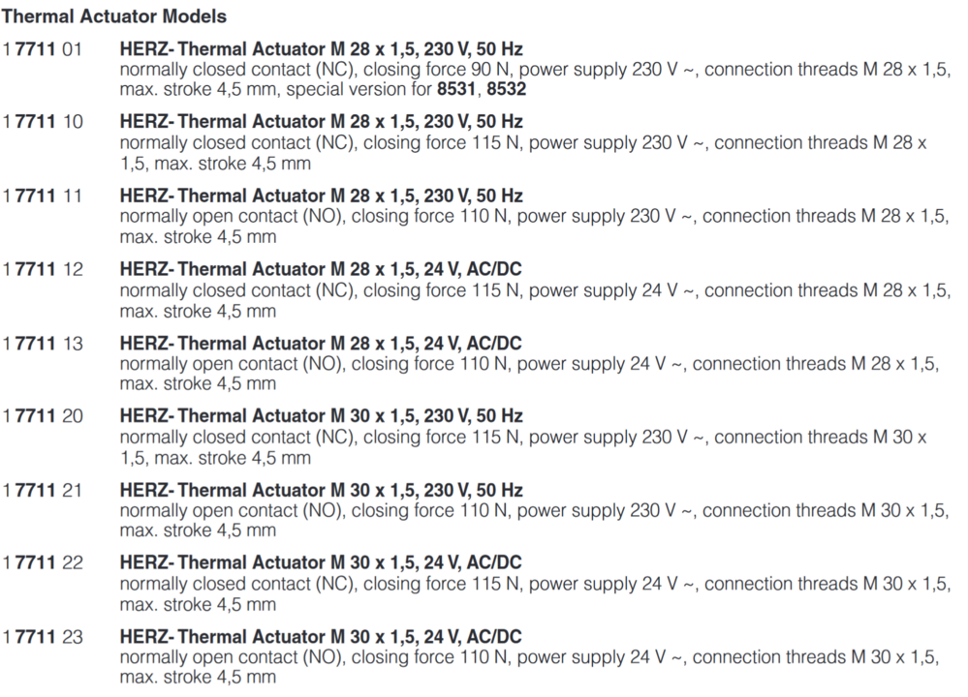Select order number 1 7711 23

click(x=43, y=637)
